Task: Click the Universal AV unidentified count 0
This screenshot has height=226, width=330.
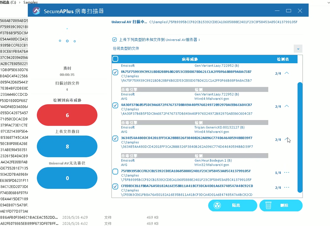Action: coord(67,178)
